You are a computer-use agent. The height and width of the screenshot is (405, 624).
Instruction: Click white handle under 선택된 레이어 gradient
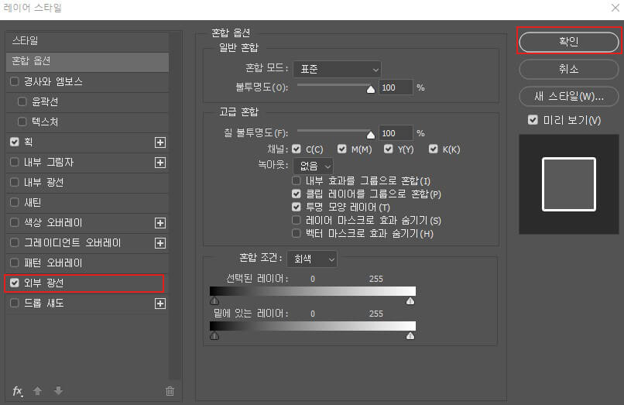pyautogui.click(x=410, y=300)
